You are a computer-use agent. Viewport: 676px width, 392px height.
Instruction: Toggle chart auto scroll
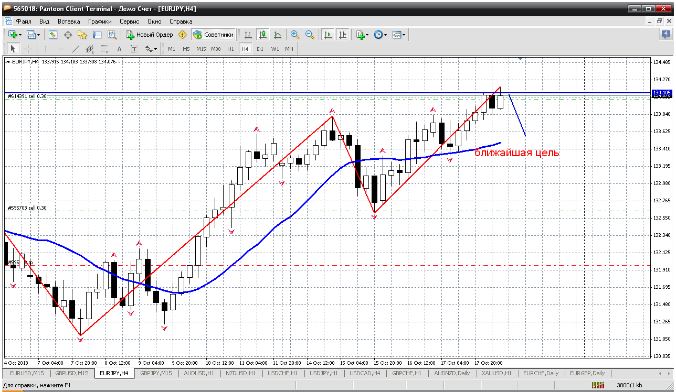click(x=328, y=35)
